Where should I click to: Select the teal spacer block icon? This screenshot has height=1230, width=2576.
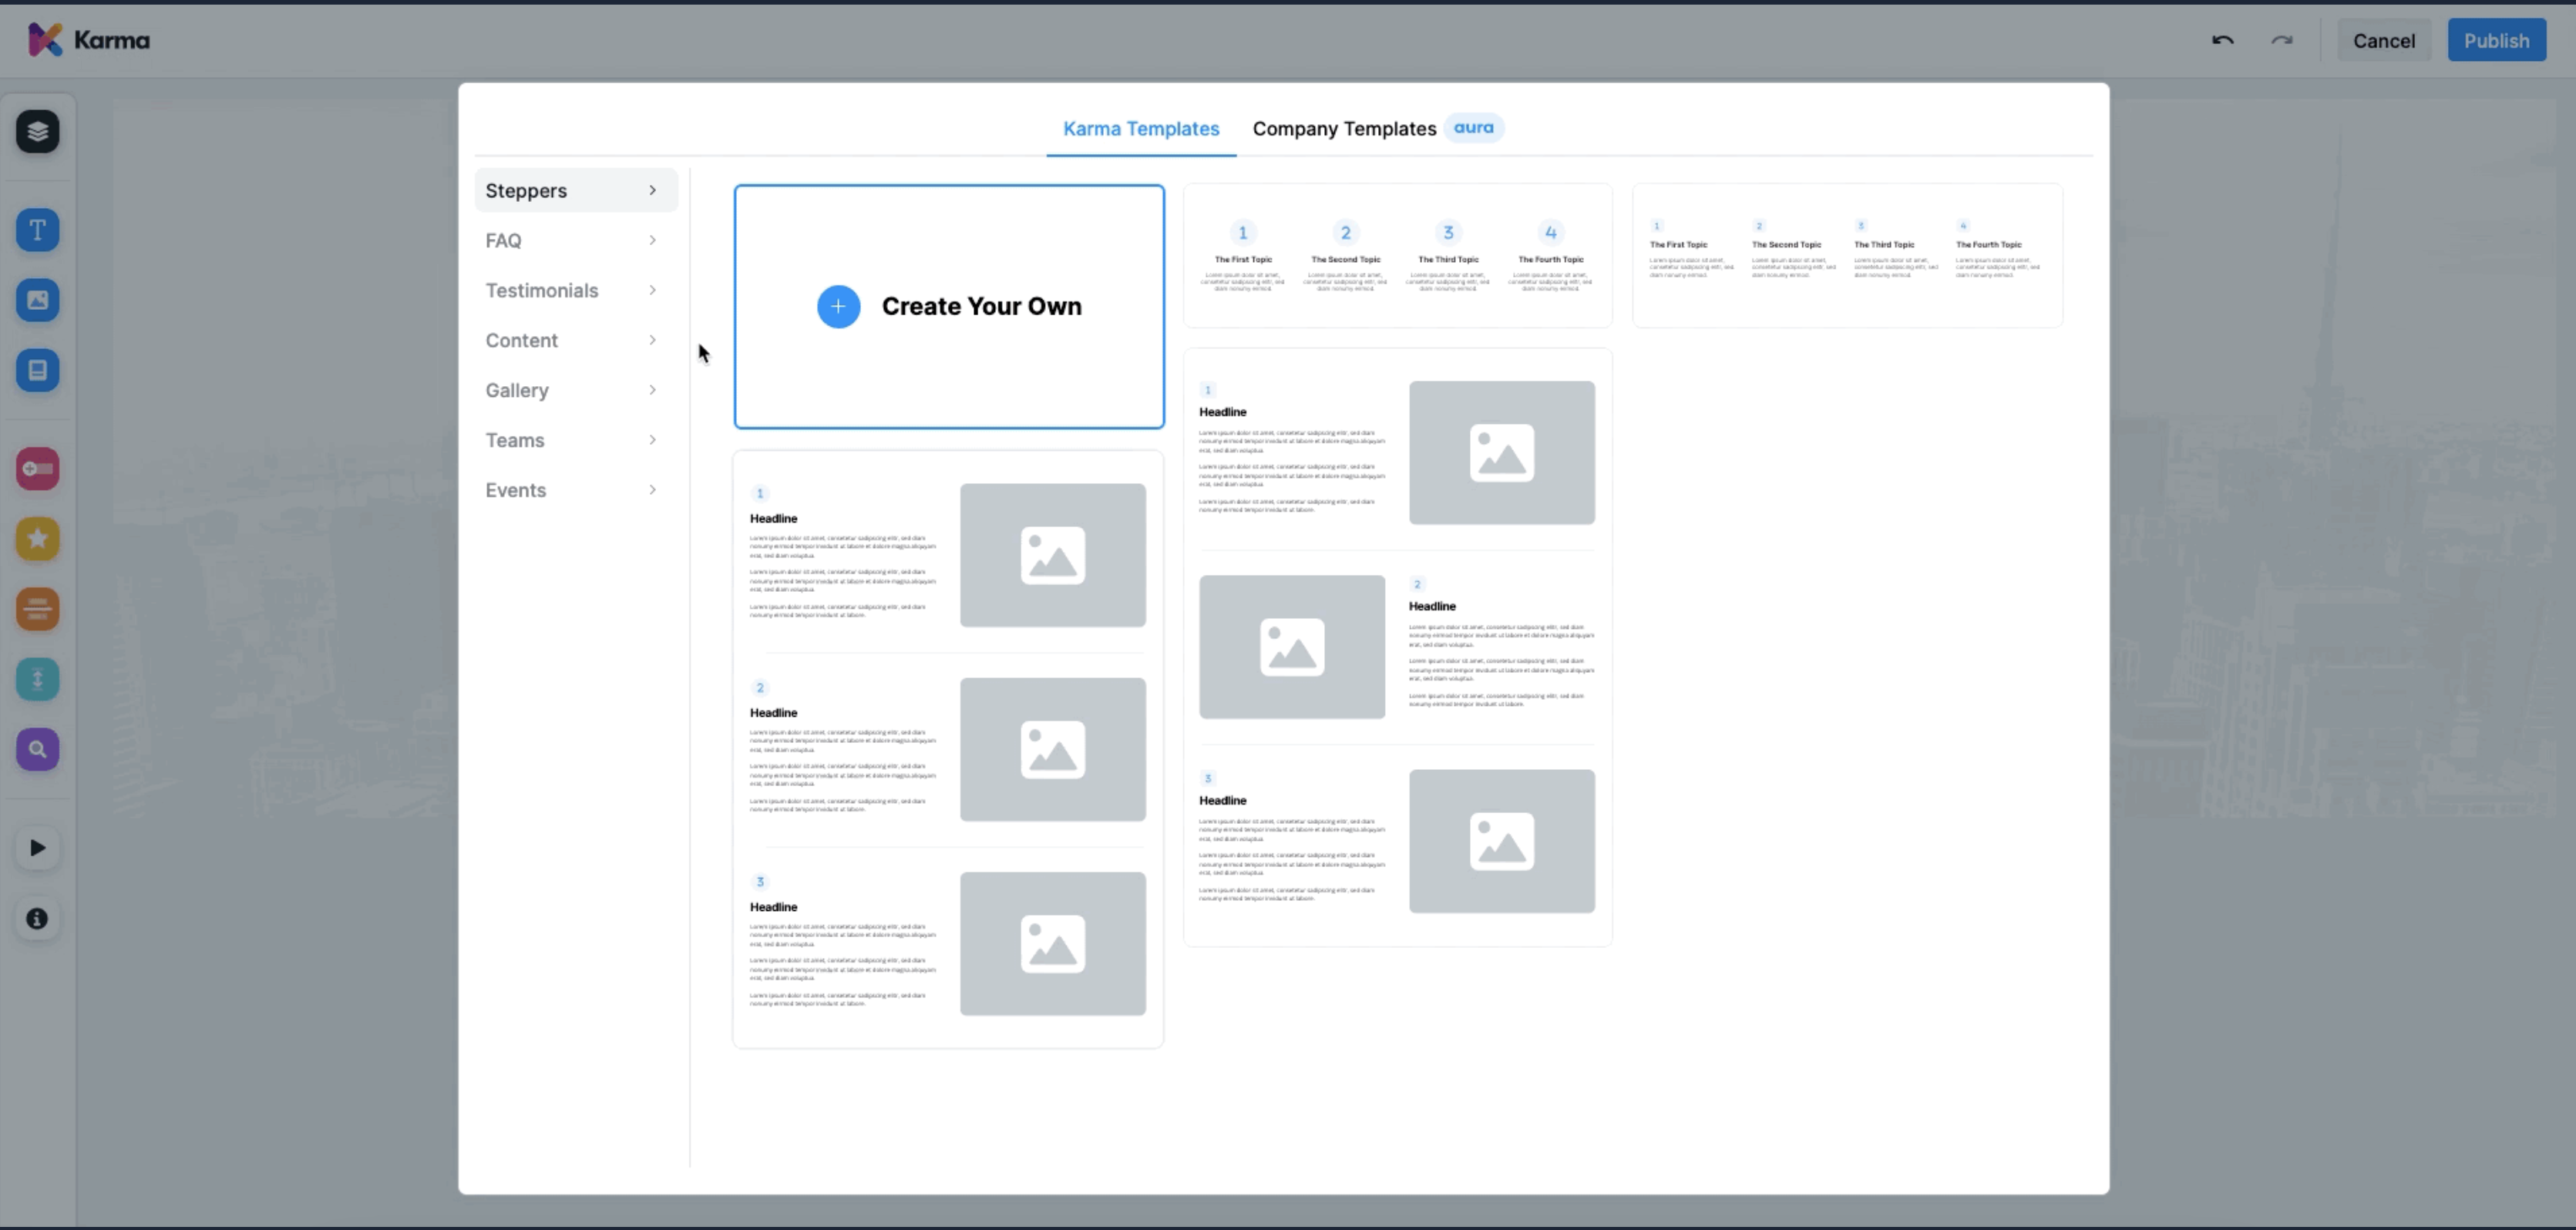click(37, 679)
